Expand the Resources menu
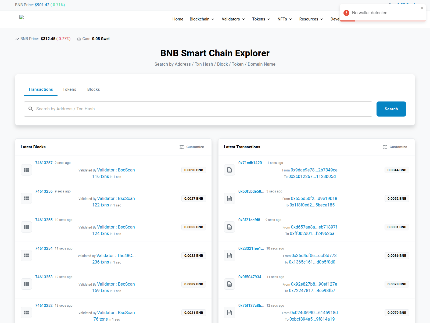The width and height of the screenshot is (430, 323). click(311, 19)
